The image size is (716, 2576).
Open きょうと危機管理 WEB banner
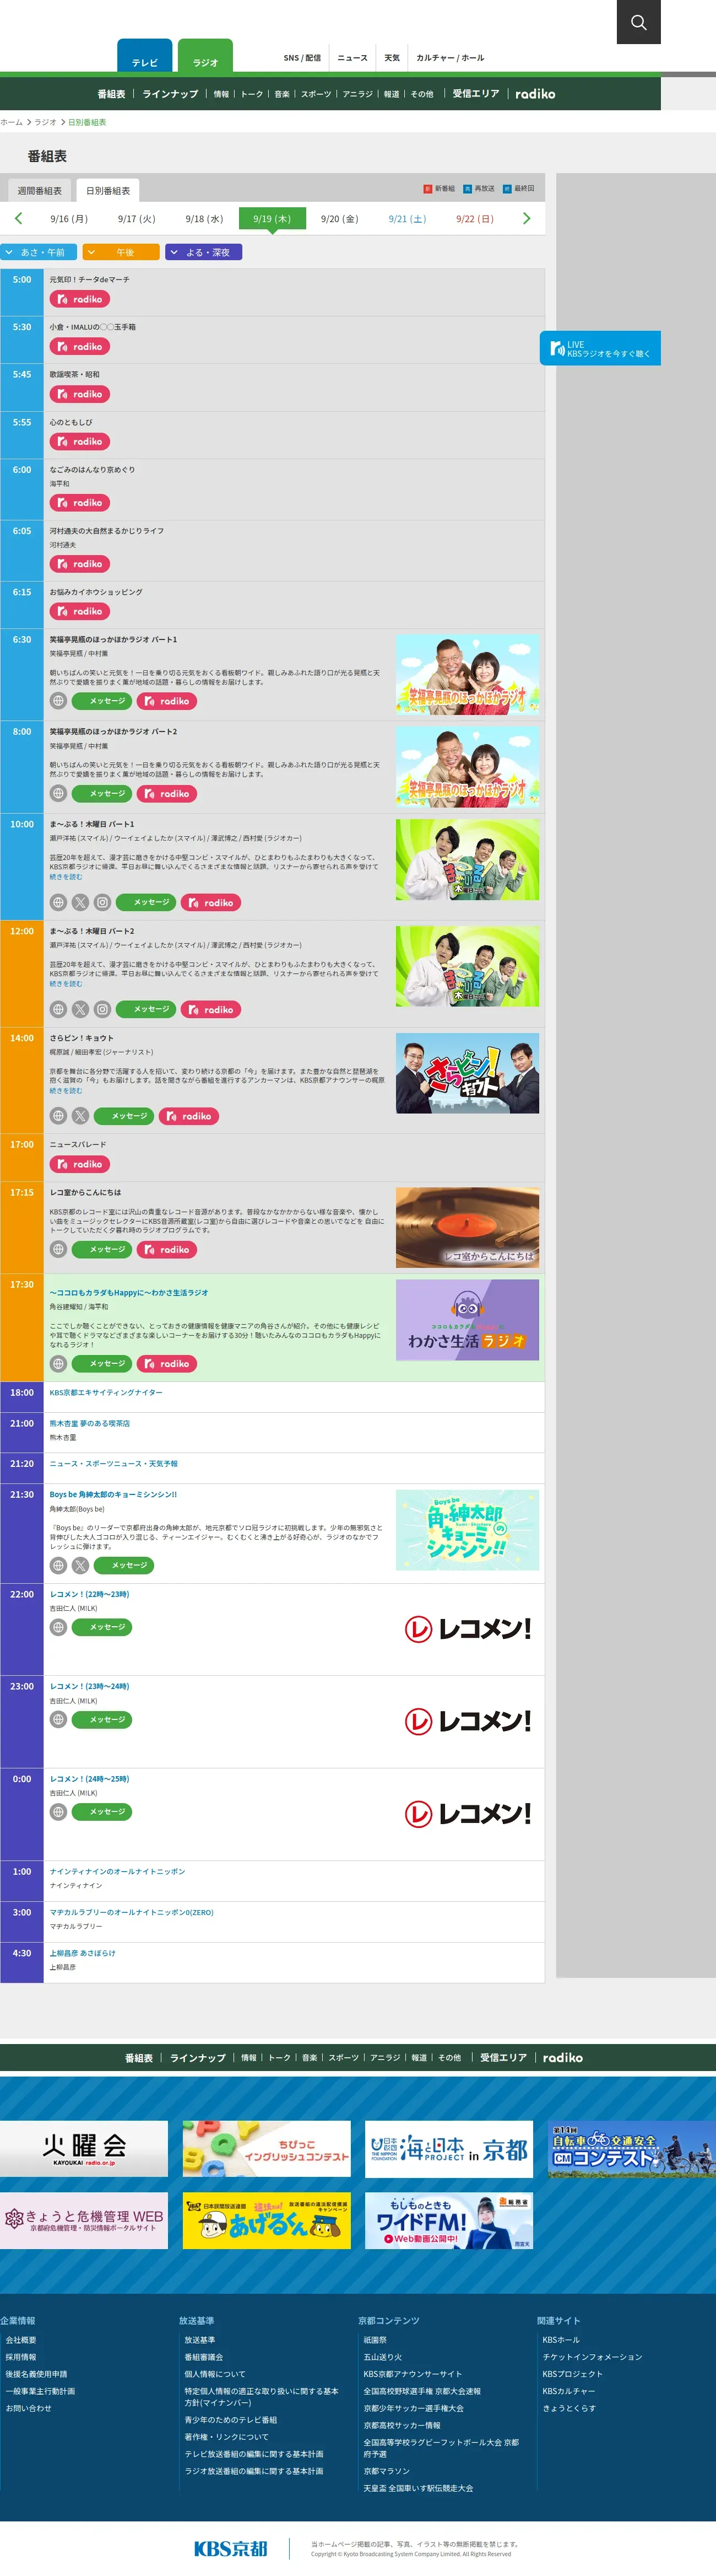84,2220
